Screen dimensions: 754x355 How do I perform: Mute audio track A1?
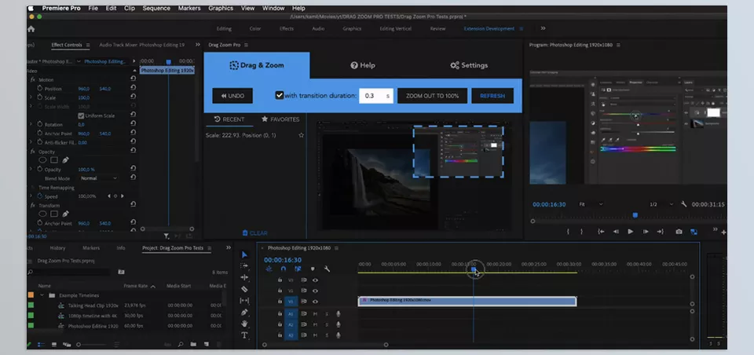point(316,313)
